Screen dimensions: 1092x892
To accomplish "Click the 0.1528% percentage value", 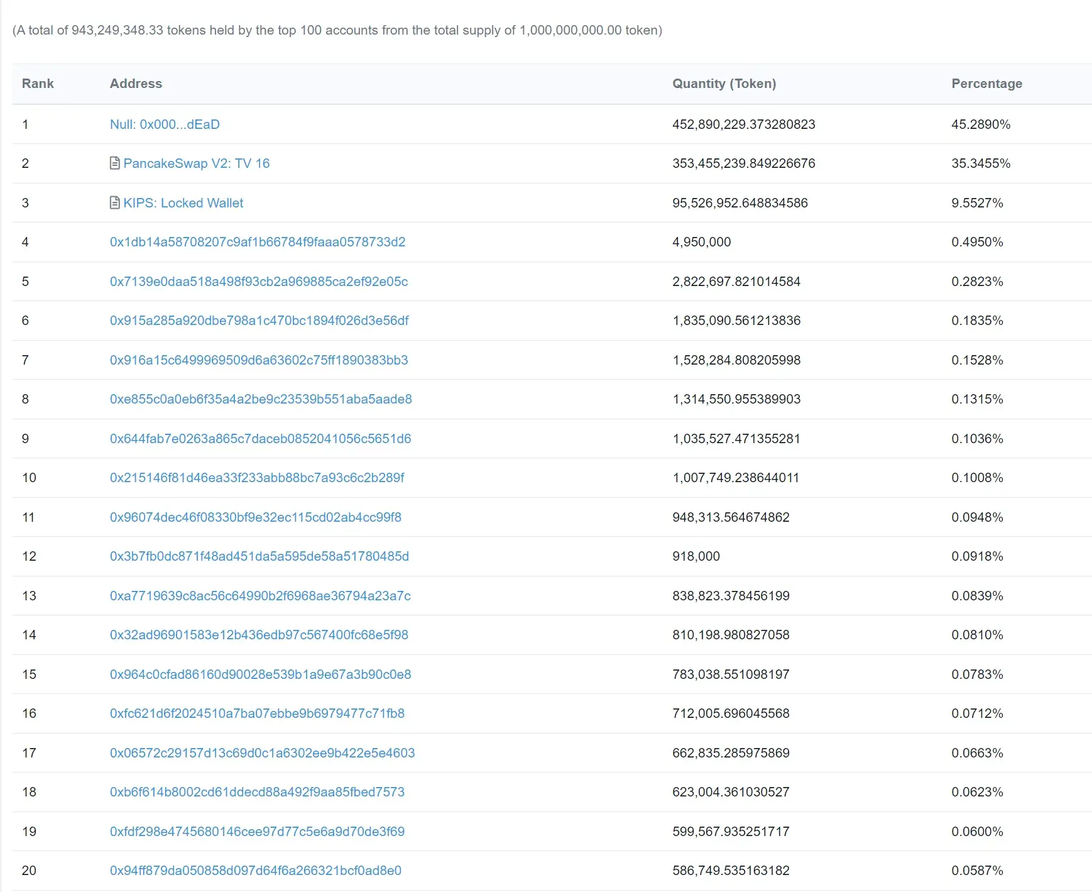I will tap(977, 360).
